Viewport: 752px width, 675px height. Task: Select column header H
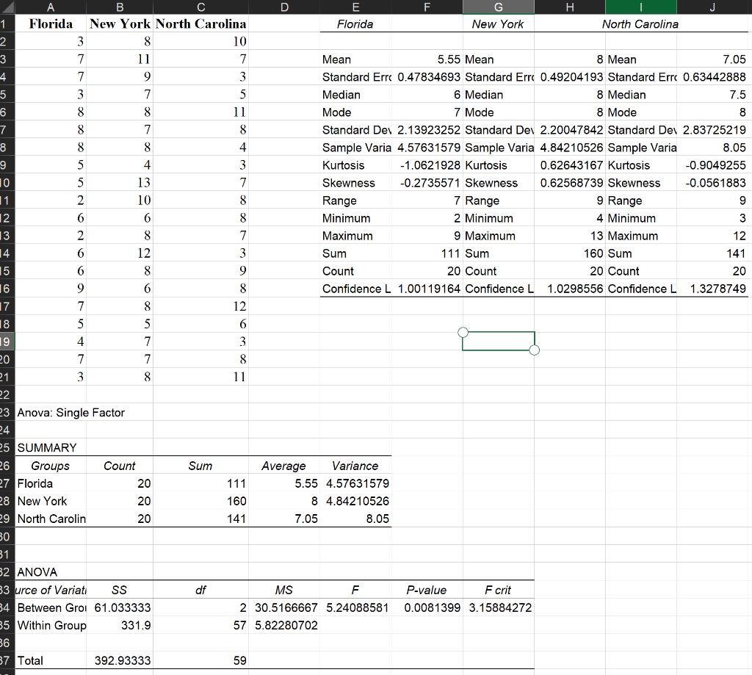(570, 7)
